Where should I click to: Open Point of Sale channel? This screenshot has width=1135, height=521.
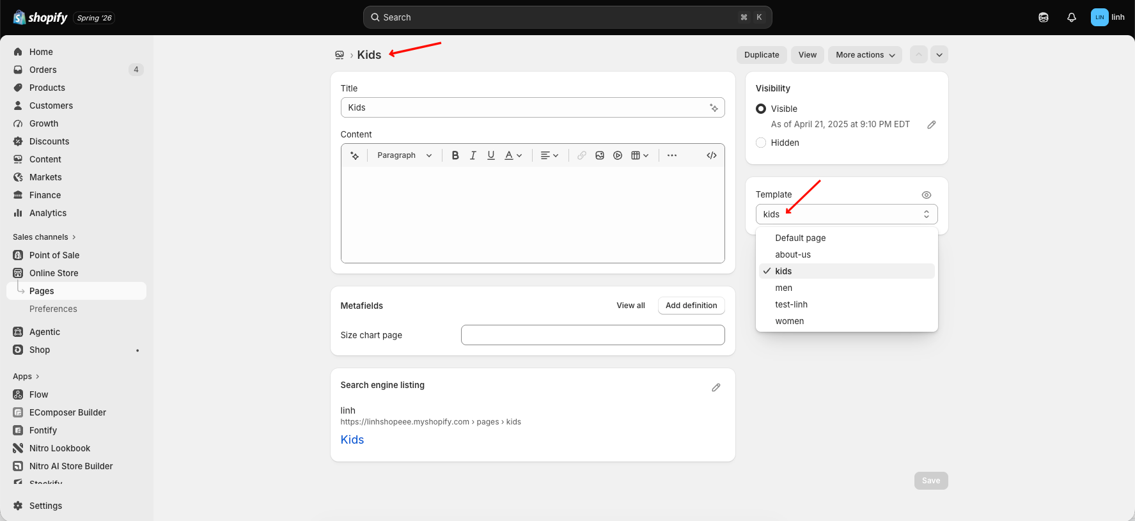tap(77, 255)
